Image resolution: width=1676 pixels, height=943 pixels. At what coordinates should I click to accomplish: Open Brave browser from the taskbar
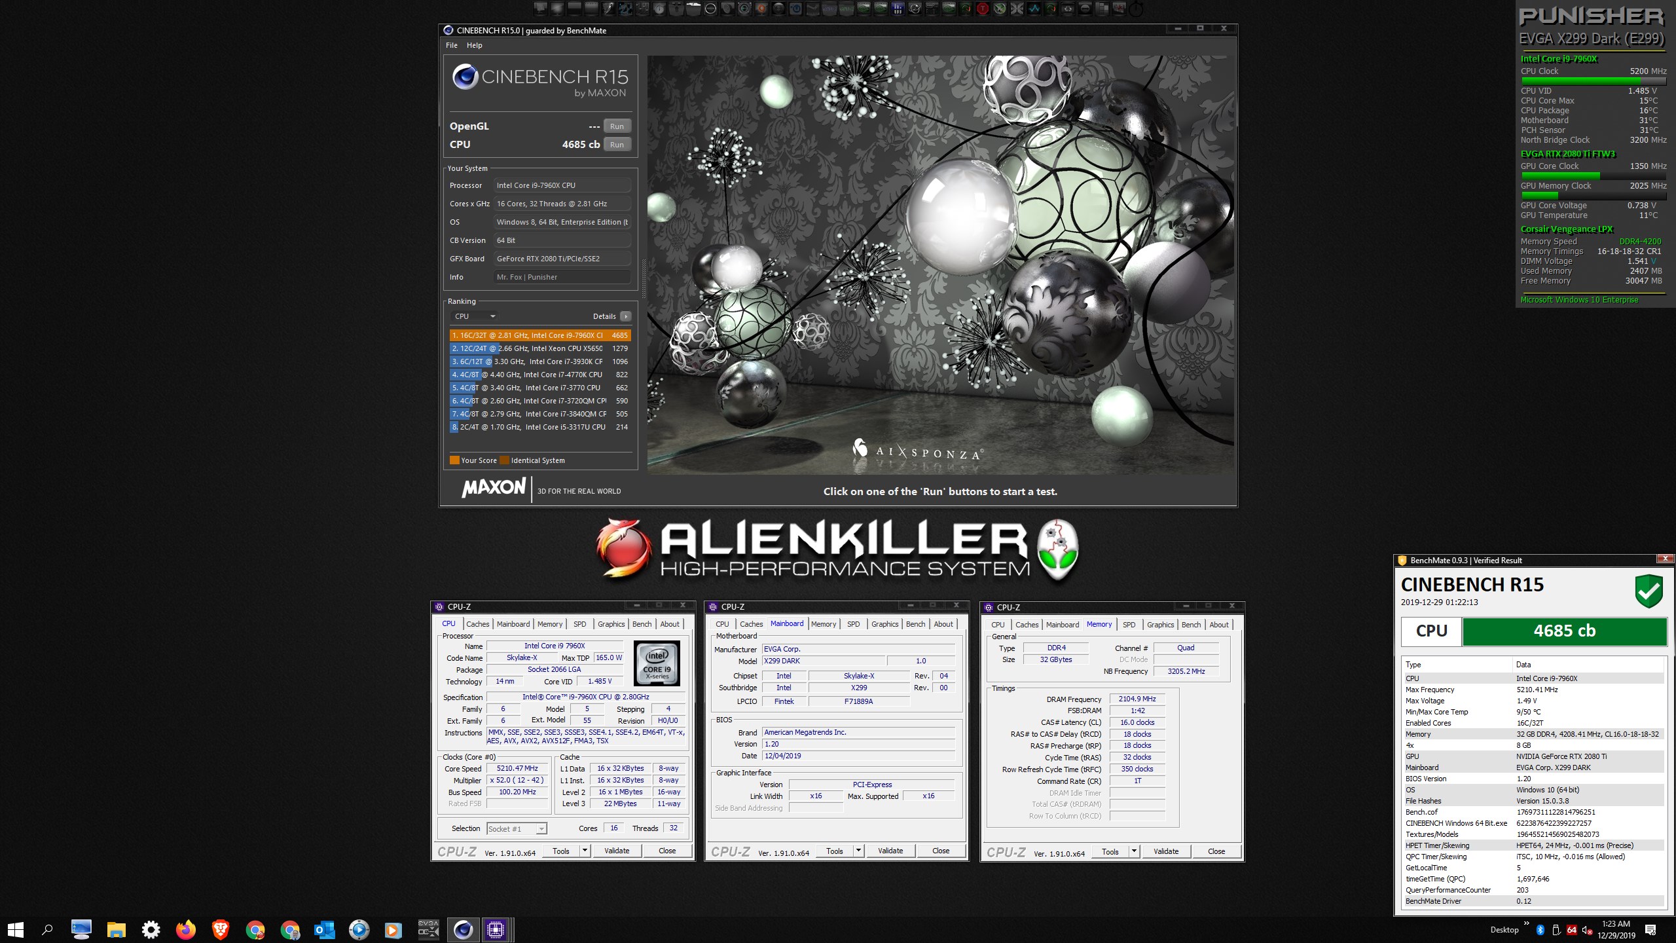(221, 929)
